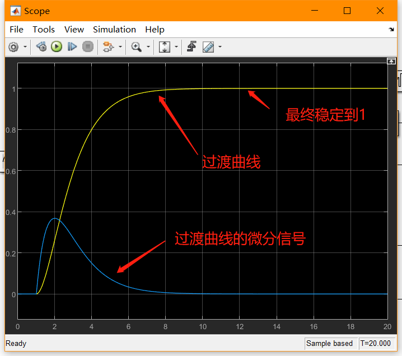This screenshot has width=402, height=356.
Task: Click the dock scope arrow icon
Action: tap(391, 30)
